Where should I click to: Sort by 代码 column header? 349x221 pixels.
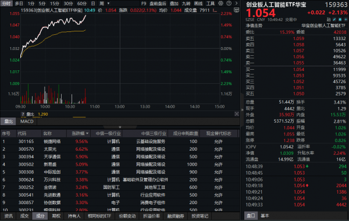[x=22, y=134]
